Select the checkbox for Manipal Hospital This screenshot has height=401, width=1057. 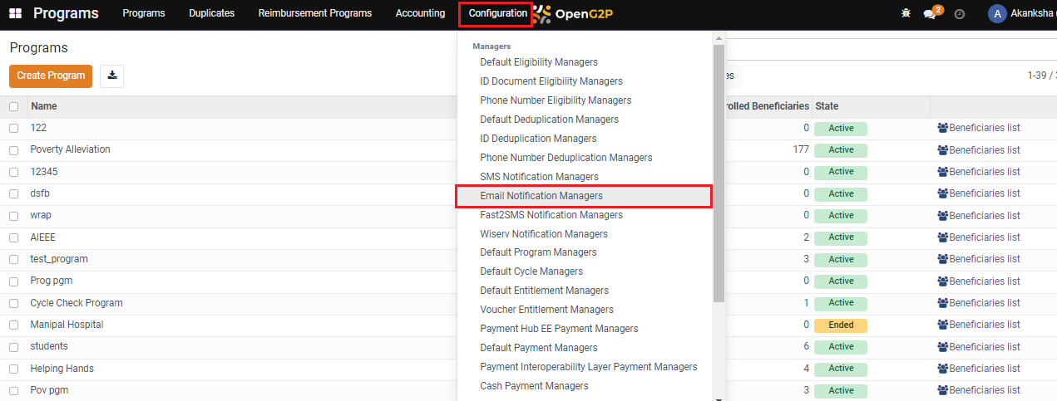pyautogui.click(x=13, y=325)
